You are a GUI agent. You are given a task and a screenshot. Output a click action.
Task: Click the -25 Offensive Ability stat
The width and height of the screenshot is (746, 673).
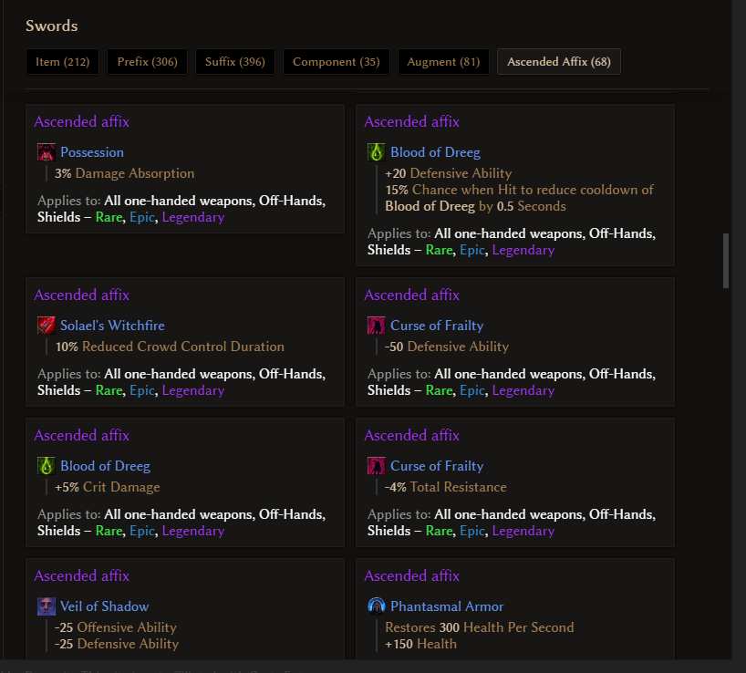pos(116,627)
